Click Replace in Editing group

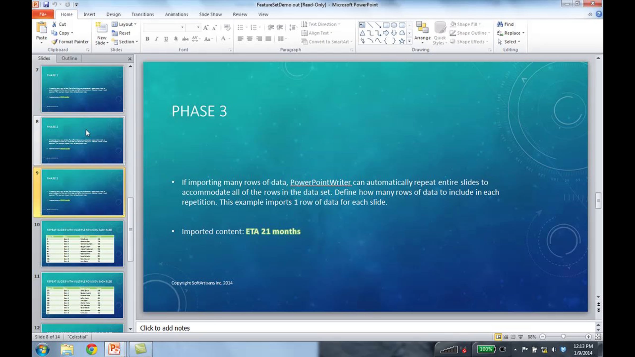click(x=510, y=33)
